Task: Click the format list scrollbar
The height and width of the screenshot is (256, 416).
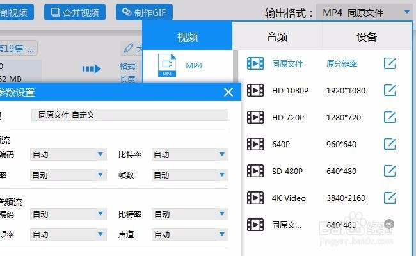Action: pos(236,67)
